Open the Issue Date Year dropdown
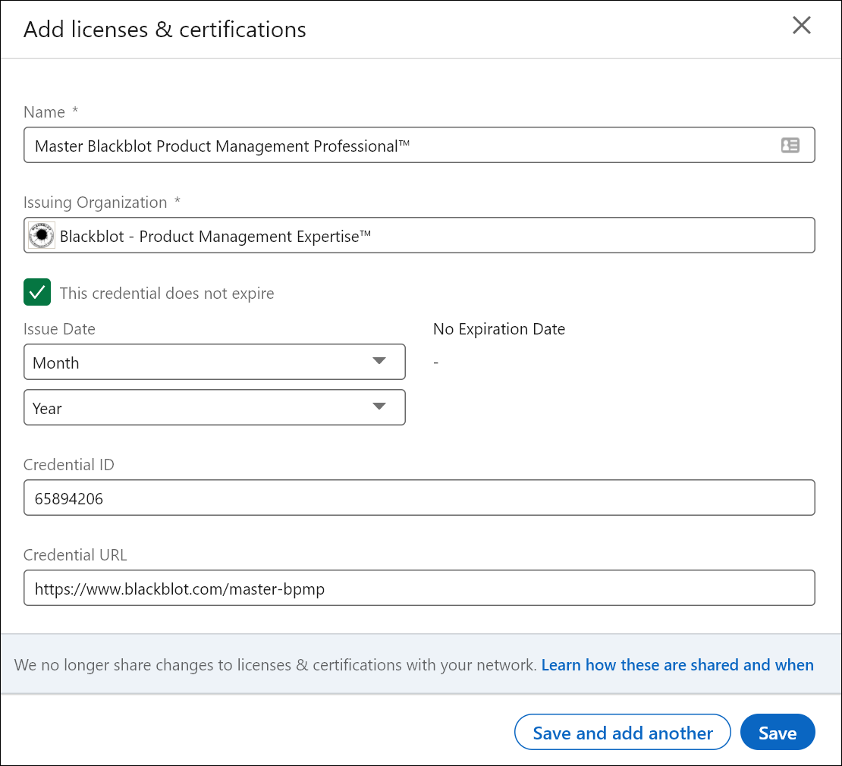 (214, 407)
